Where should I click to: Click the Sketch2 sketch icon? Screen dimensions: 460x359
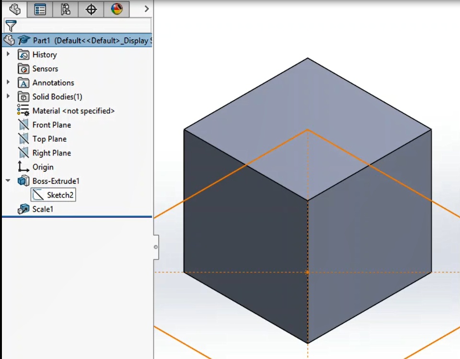(x=38, y=195)
